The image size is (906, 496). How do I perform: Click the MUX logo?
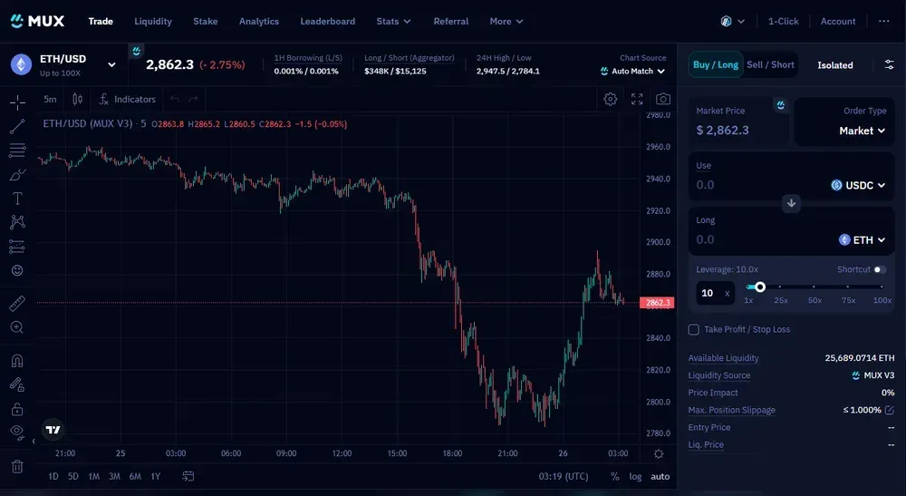tap(37, 22)
